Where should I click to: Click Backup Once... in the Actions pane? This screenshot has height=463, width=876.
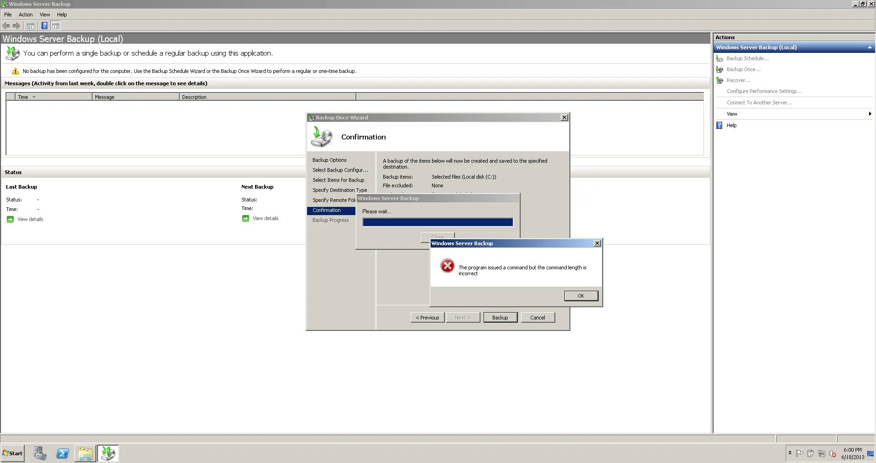click(x=744, y=69)
